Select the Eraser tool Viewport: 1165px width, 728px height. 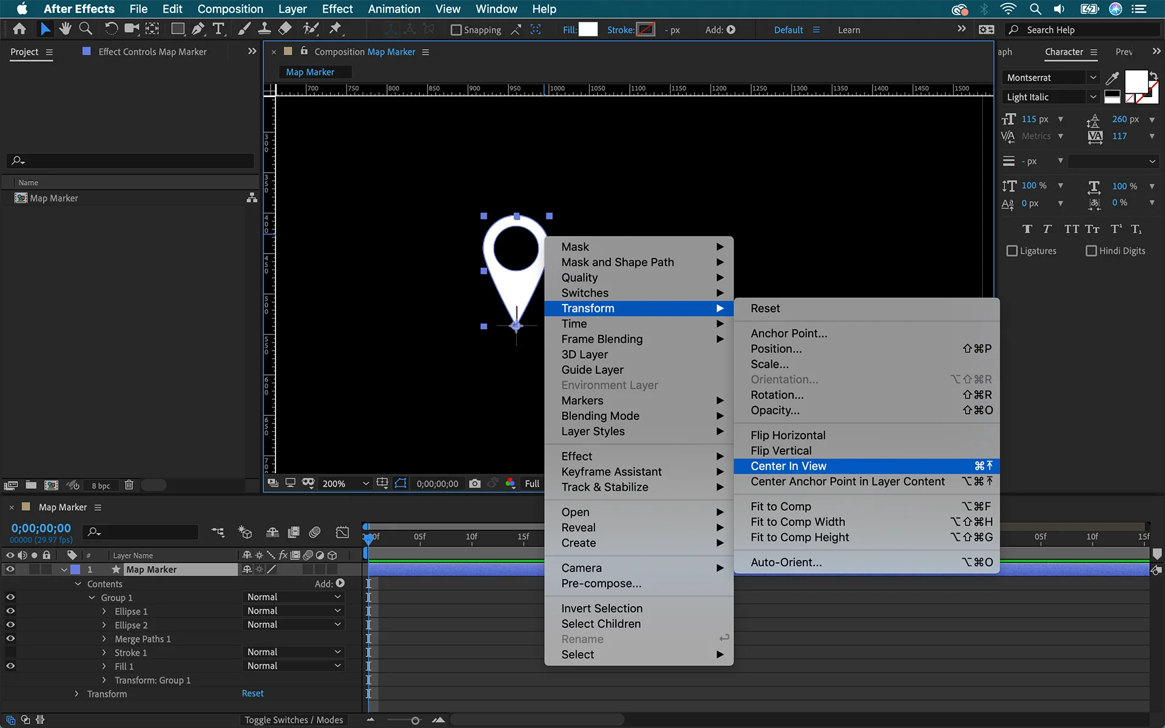285,29
